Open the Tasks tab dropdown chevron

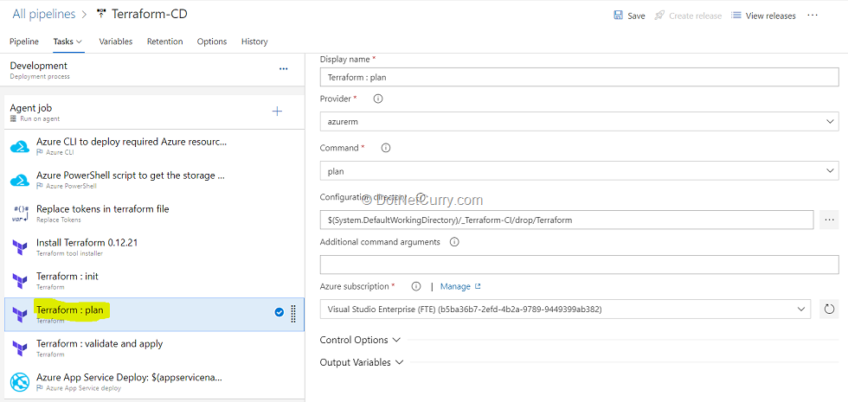pos(79,41)
